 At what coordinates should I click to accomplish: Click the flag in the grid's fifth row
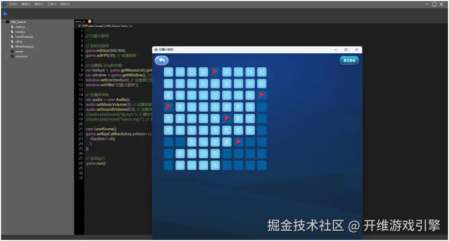[226, 118]
